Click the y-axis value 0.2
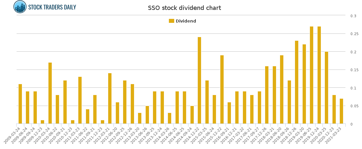Image resolution: width=362 pixels, height=149 pixels. (353, 52)
